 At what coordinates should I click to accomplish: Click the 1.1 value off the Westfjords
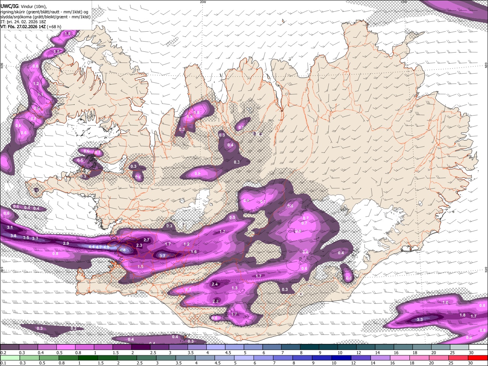click(x=40, y=94)
